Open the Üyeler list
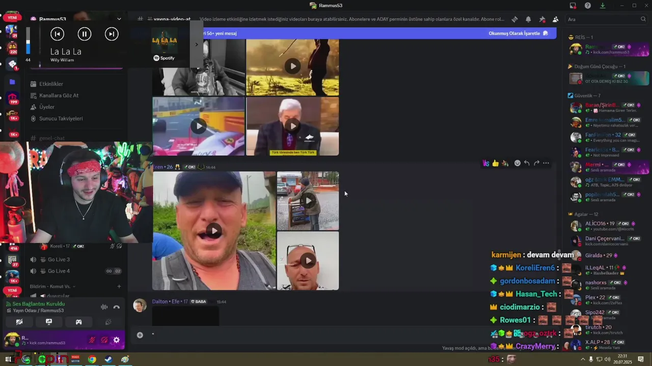 [x=46, y=107]
